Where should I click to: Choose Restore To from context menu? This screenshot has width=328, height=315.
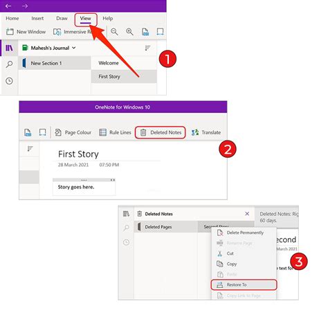click(x=244, y=285)
